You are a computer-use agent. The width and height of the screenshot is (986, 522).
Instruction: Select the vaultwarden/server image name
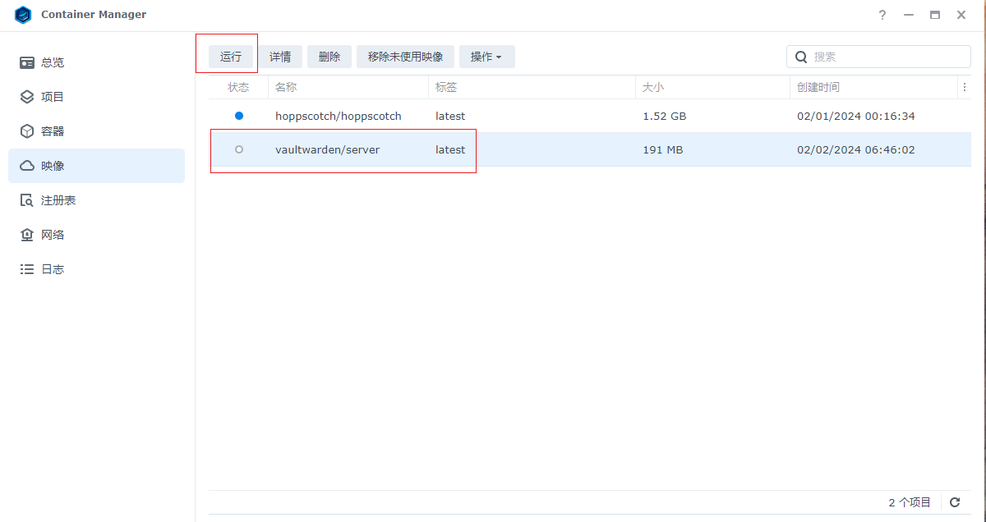click(327, 149)
